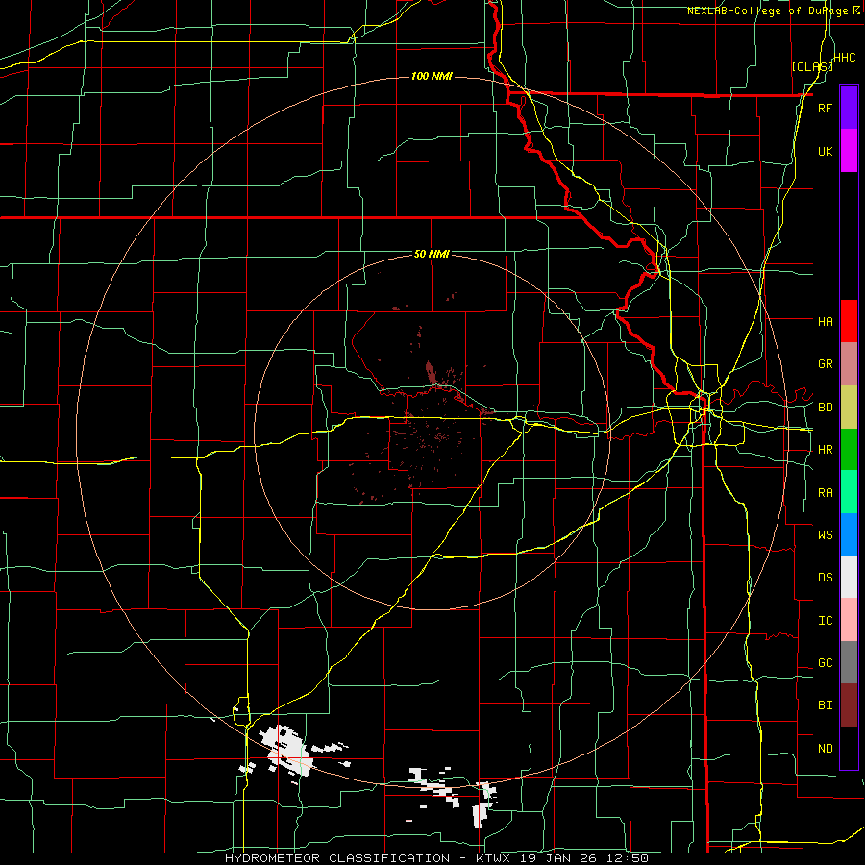The height and width of the screenshot is (865, 865).
Task: Click the GR legend label
Action: tap(825, 364)
